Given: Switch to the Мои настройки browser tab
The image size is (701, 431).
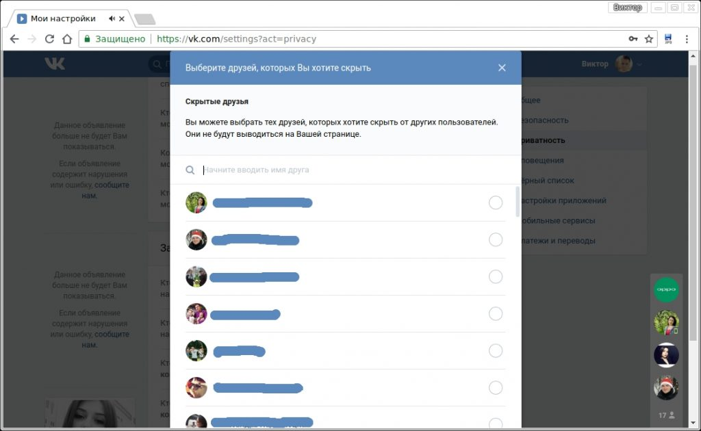Looking at the screenshot, I should (65, 18).
